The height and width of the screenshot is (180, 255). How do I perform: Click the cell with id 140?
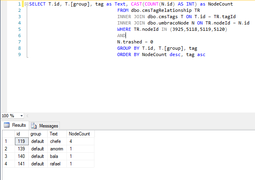[x=22, y=156]
